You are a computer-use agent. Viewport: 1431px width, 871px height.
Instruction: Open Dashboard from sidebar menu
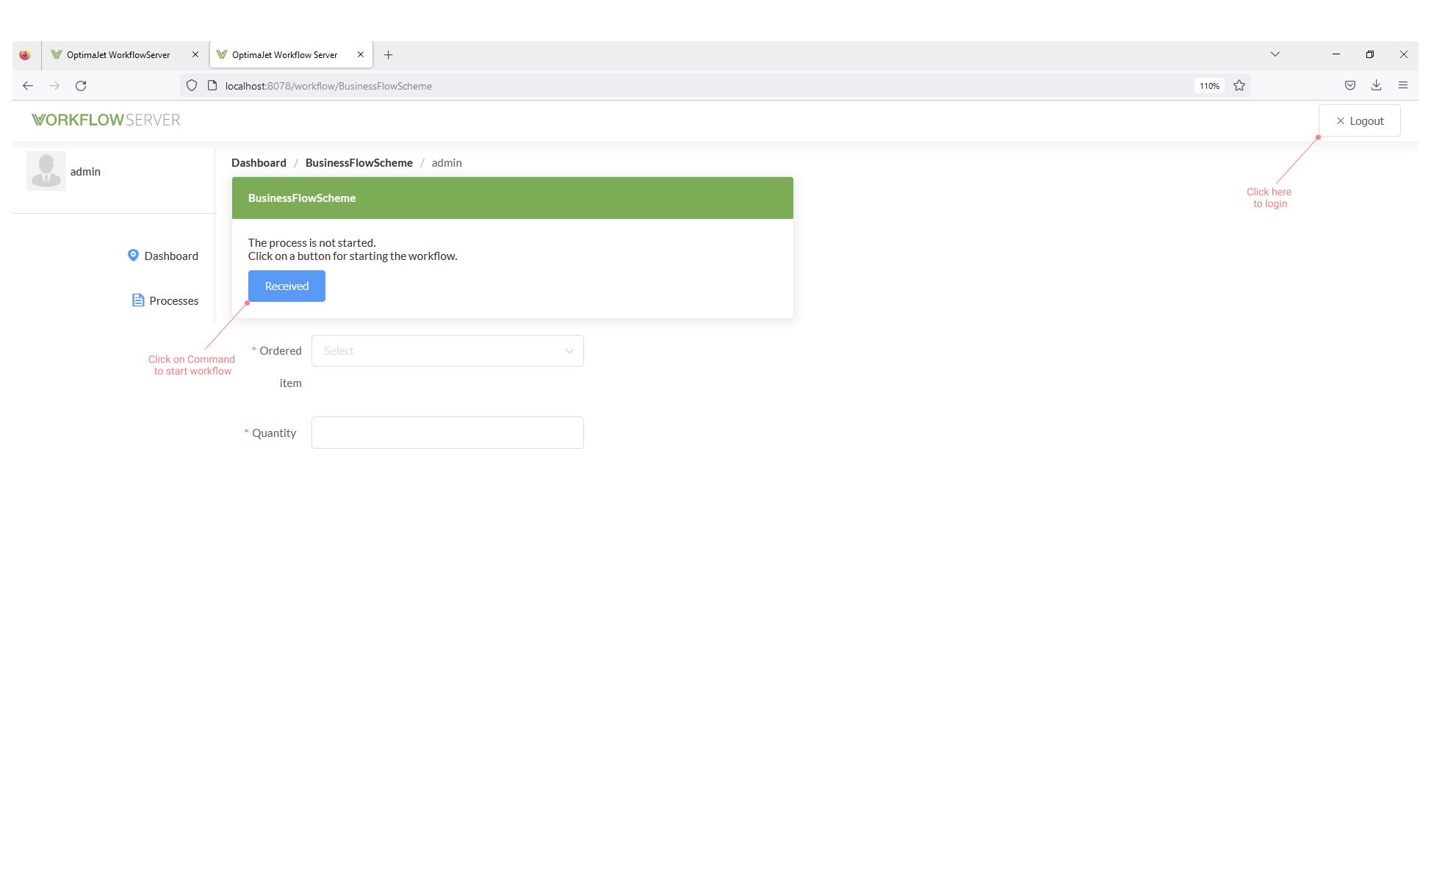coord(163,256)
